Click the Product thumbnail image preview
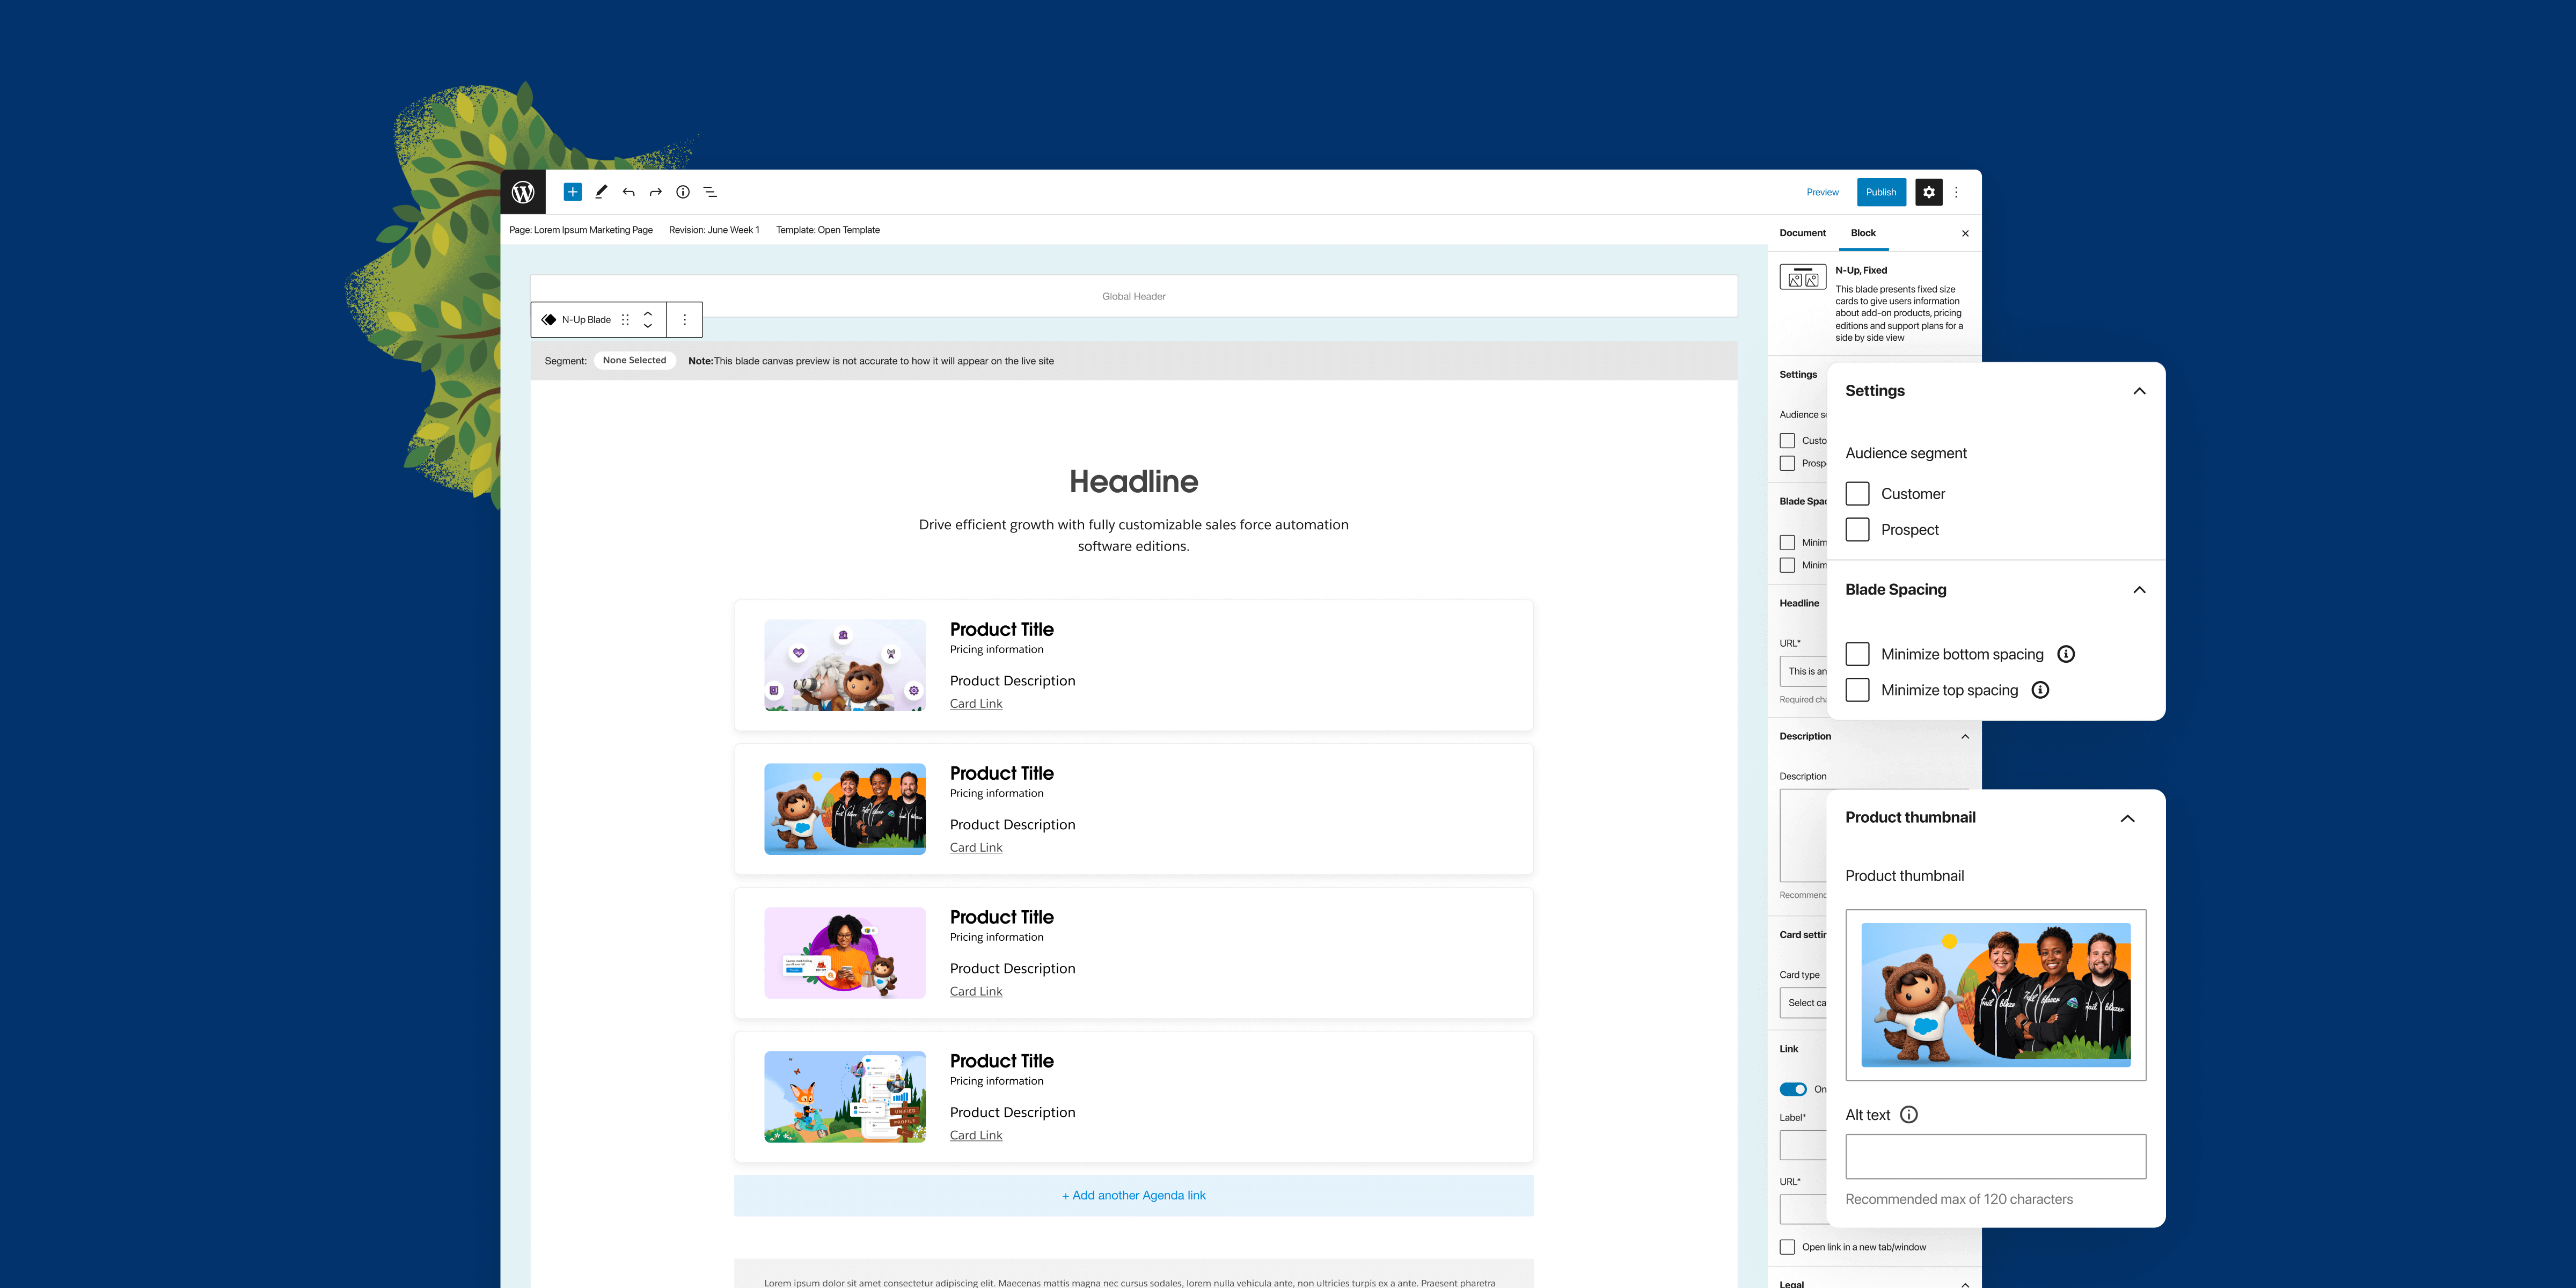The height and width of the screenshot is (1288, 2576). [1996, 995]
